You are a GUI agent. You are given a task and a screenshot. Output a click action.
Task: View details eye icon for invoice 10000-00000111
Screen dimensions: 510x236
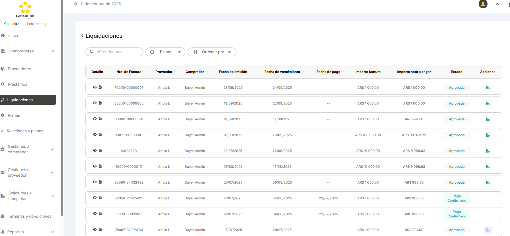click(x=95, y=166)
